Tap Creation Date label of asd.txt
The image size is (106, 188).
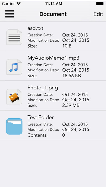pyautogui.click(x=40, y=35)
